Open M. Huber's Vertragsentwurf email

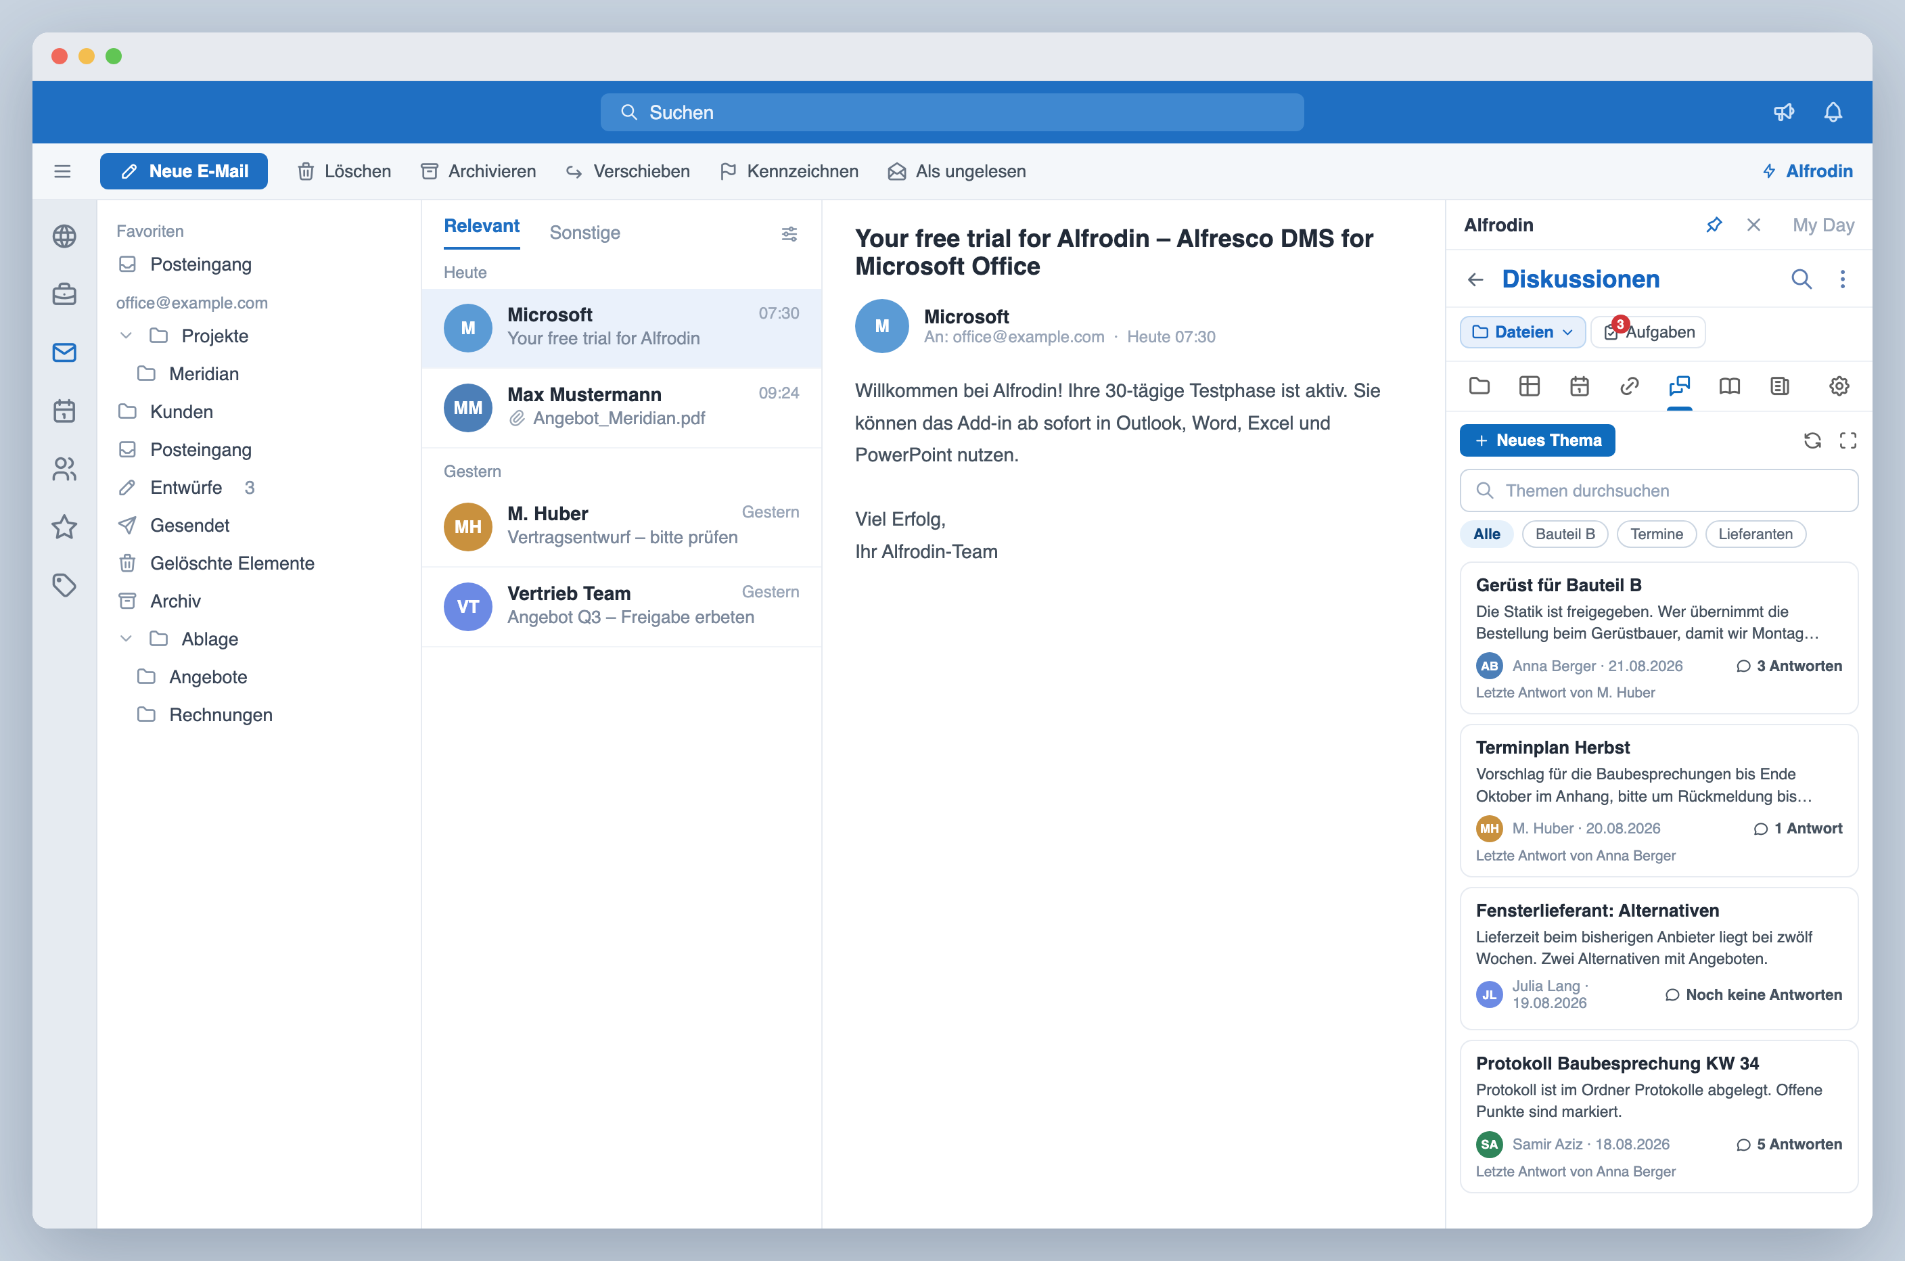[621, 527]
